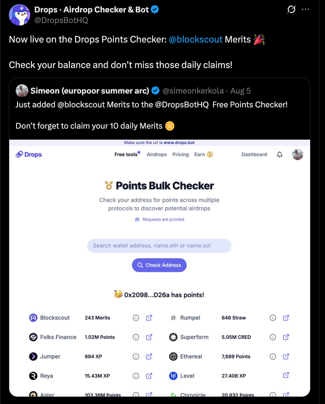Open info tooltip next to 243 Merits
This screenshot has width=325, height=404.
coord(136,318)
